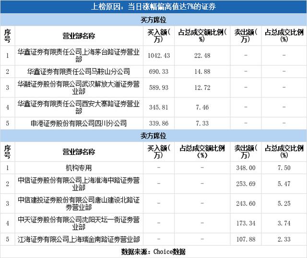
Task: Select buy amount 589.93
Action: tap(159, 88)
